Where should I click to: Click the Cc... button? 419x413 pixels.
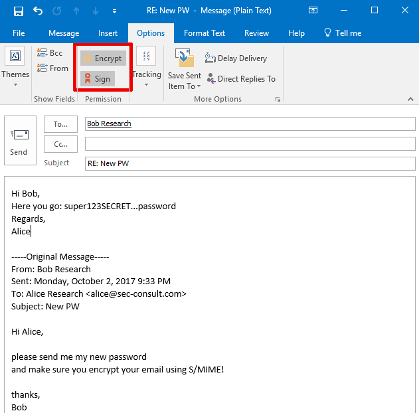coord(60,144)
